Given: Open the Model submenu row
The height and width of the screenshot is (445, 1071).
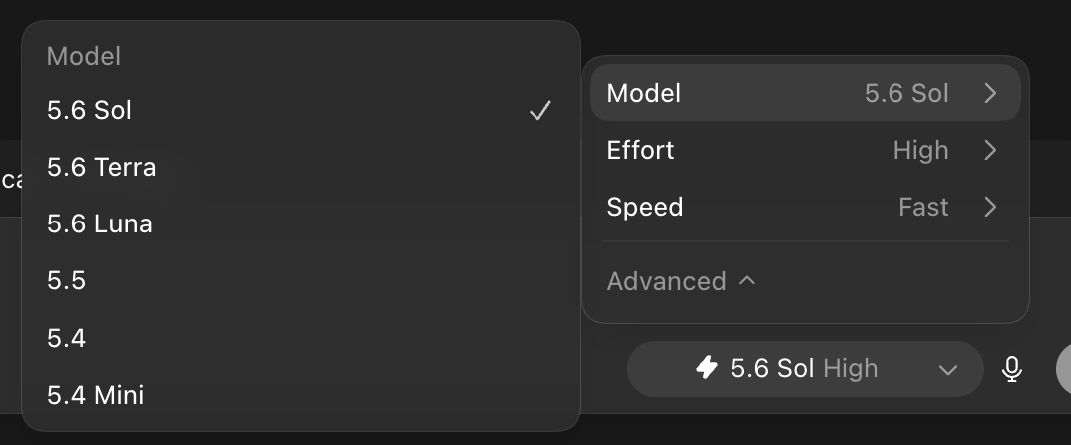Looking at the screenshot, I should (x=806, y=93).
